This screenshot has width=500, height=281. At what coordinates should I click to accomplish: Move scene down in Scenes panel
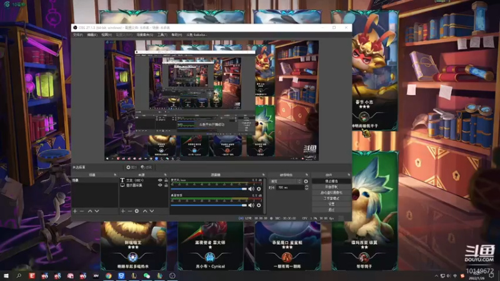pyautogui.click(x=97, y=211)
